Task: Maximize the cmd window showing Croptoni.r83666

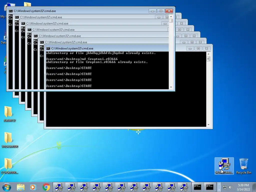Action: (198, 48)
